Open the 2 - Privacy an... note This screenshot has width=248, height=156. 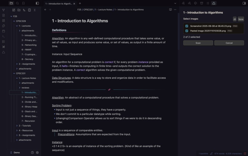point(29,40)
